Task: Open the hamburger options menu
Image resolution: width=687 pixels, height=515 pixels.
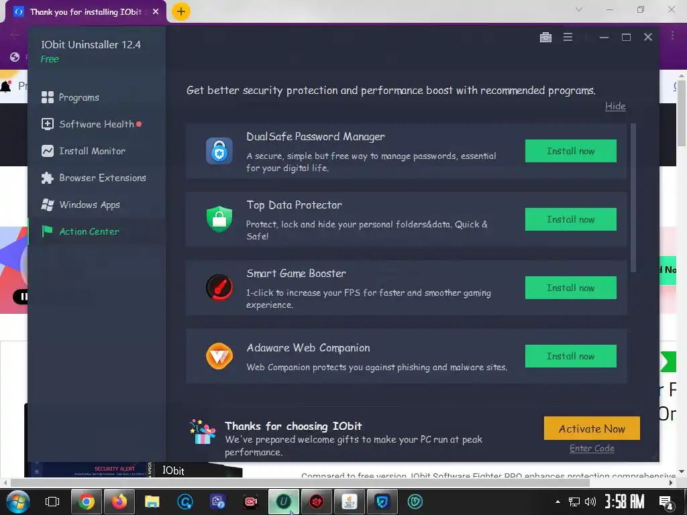Action: click(568, 38)
